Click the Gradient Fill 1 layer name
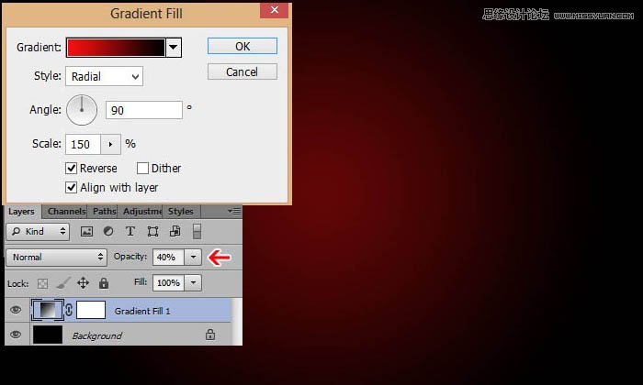643x385 pixels. click(142, 312)
